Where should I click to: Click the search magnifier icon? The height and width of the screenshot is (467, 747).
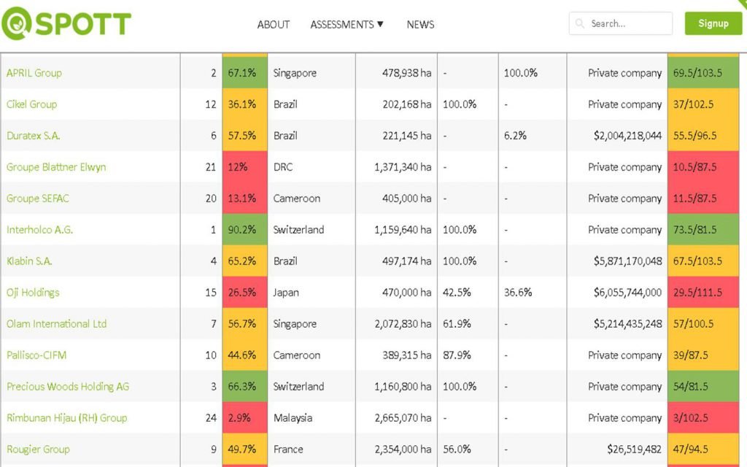coord(580,23)
